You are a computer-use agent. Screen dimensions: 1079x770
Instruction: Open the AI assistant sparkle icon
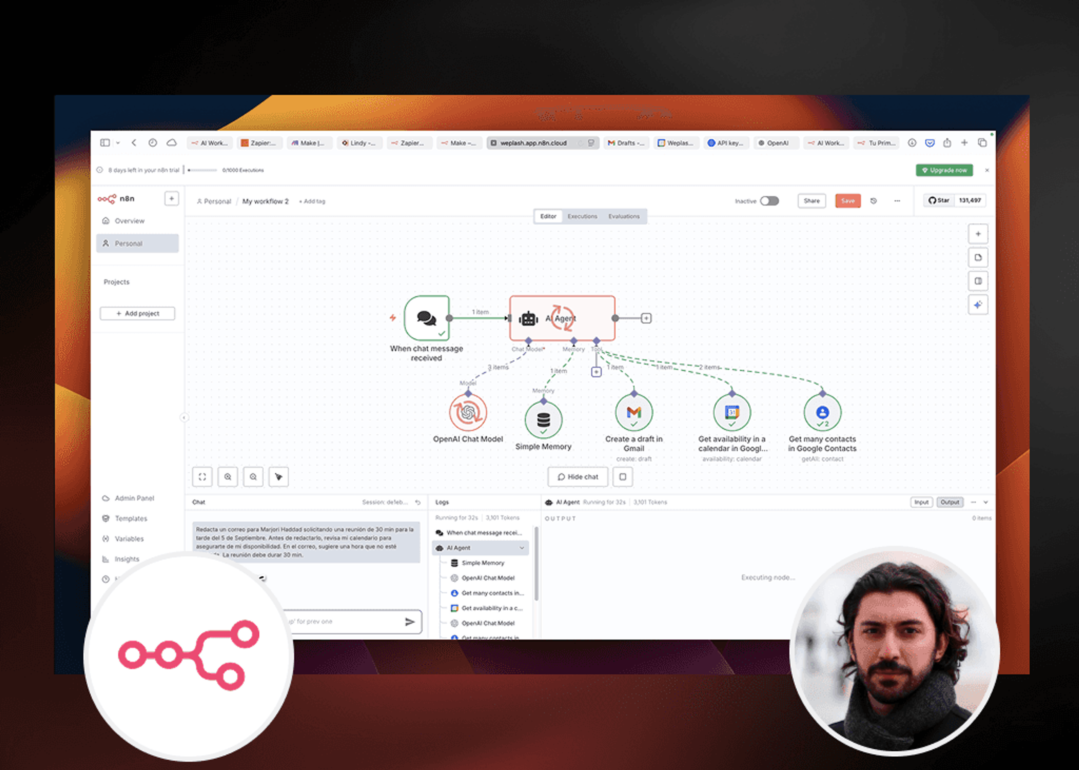978,305
